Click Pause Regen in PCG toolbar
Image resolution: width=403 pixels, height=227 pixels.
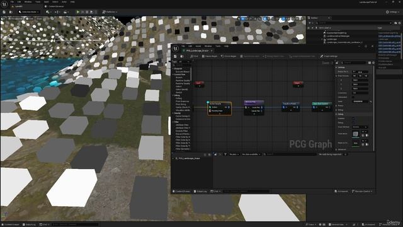(210, 56)
